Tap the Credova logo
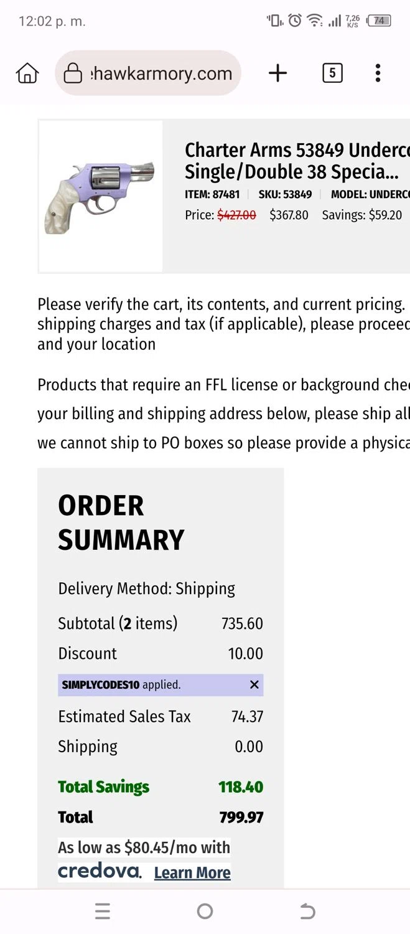Viewport: 410px width, 934px height. tap(100, 871)
